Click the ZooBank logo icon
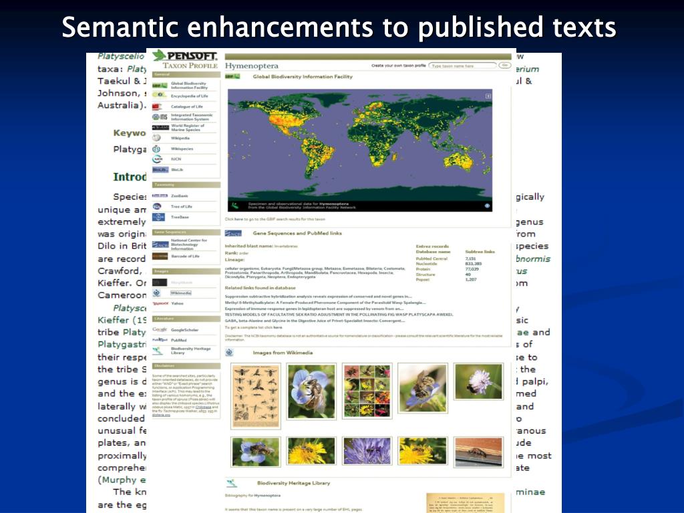 160,196
